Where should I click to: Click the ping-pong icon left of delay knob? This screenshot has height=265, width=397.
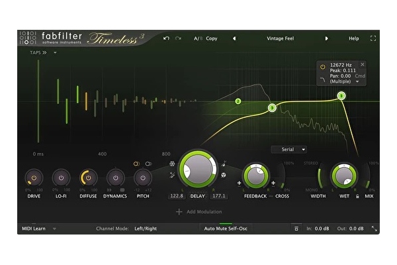click(x=172, y=175)
